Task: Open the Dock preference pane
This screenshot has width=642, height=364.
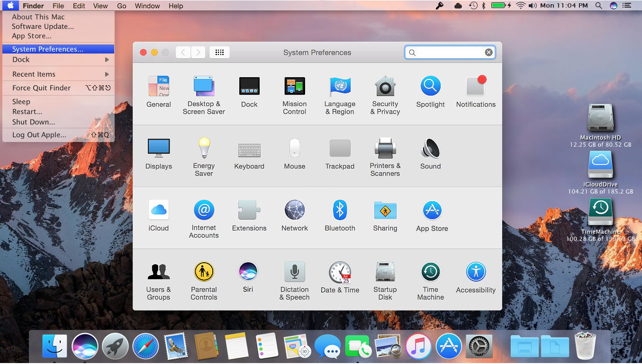Action: click(x=249, y=92)
